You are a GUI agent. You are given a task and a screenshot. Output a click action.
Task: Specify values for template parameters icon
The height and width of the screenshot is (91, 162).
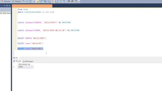[76, 1]
